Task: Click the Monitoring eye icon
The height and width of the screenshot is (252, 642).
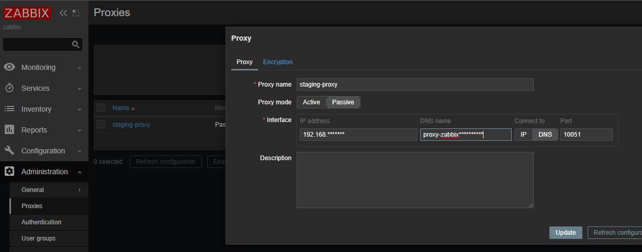Action: pos(9,67)
